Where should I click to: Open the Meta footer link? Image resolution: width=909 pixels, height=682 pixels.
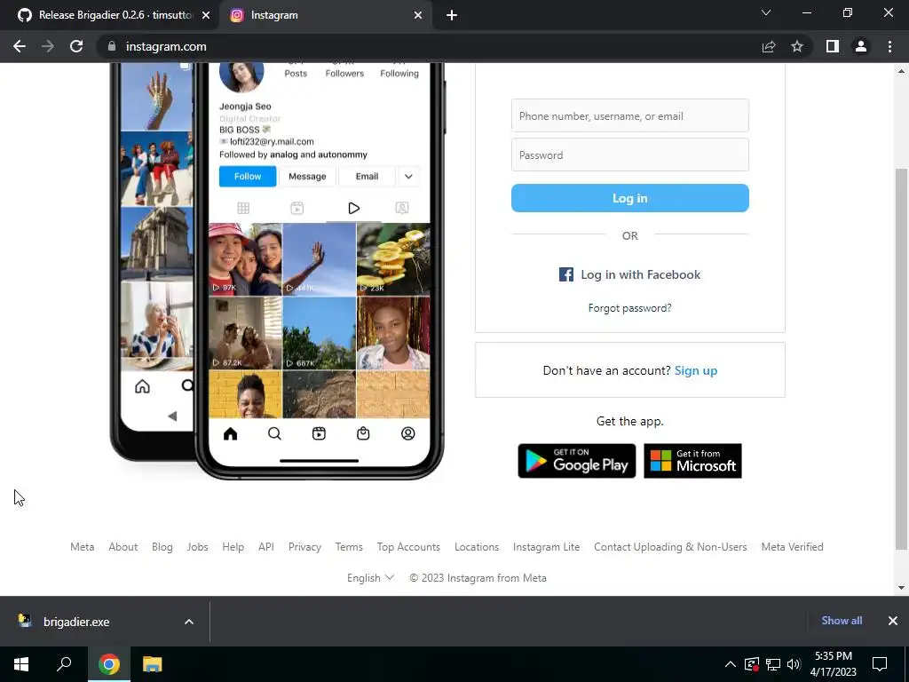tap(82, 547)
